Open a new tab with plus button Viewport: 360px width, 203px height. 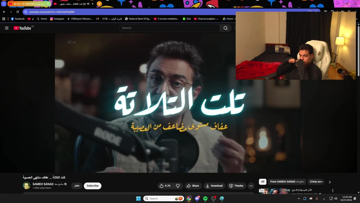(x=99, y=4)
